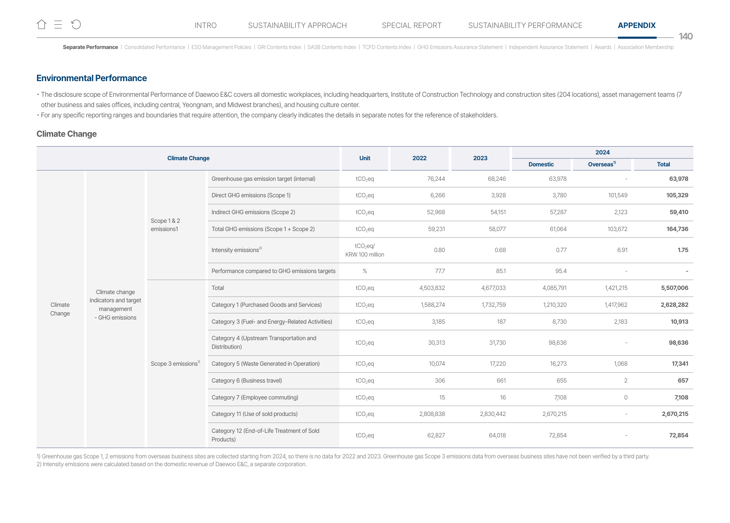The height and width of the screenshot is (523, 730).
Task: Click the 5,507,006 Scope 3 total value
Action: pos(675,288)
